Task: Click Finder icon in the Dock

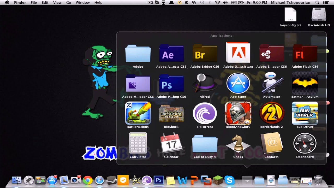Action: (17, 180)
